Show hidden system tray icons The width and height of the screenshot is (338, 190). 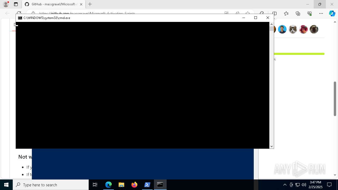(x=285, y=185)
